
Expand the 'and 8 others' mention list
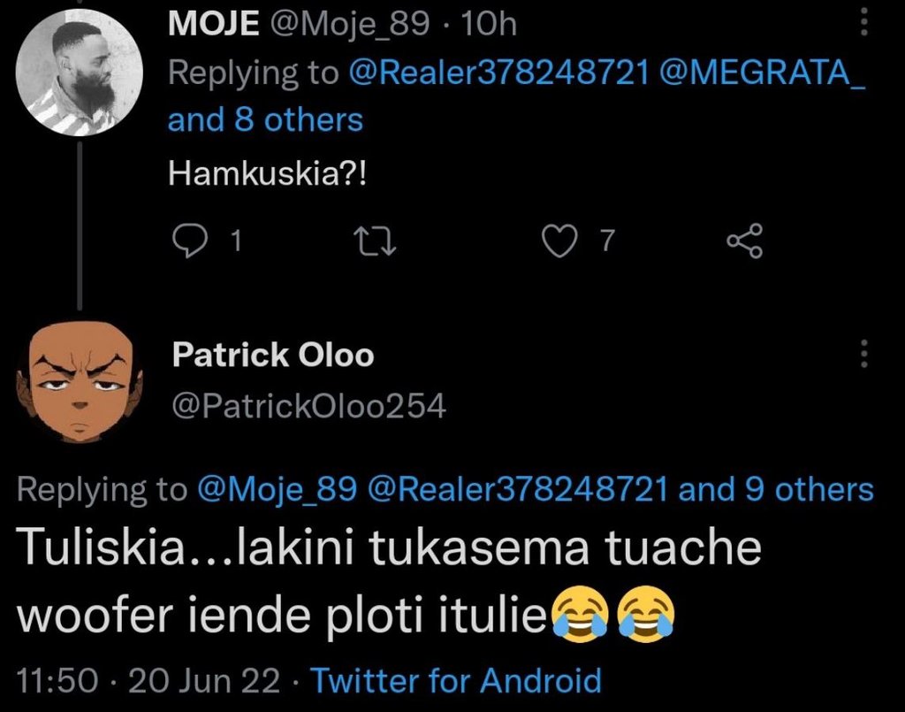click(x=263, y=119)
